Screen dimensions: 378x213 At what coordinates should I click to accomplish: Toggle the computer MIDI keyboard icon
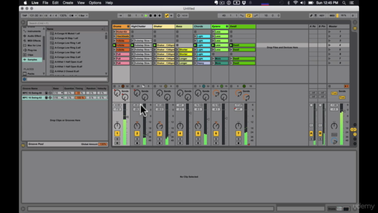[x=315, y=15]
